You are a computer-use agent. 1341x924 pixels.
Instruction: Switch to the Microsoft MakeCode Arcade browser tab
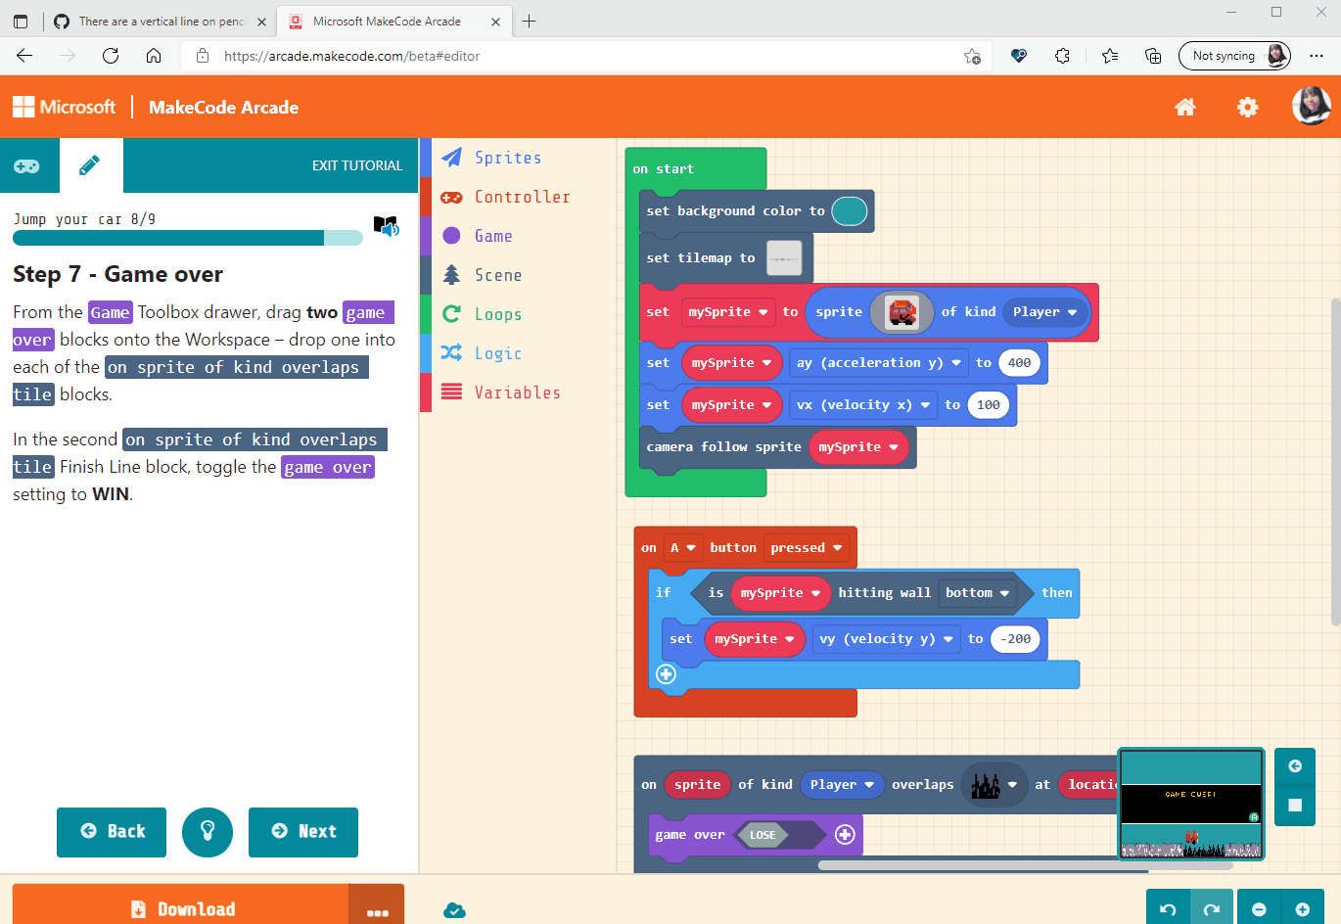pos(387,20)
